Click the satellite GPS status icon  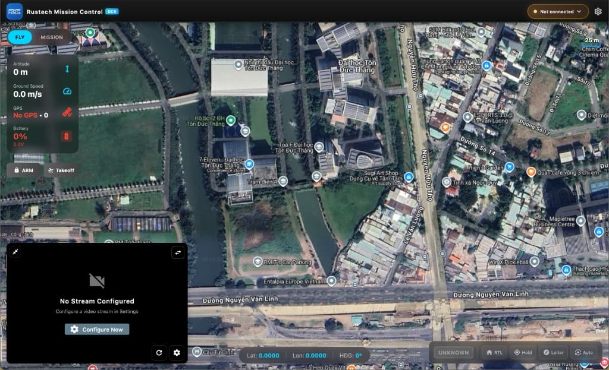[x=67, y=112]
